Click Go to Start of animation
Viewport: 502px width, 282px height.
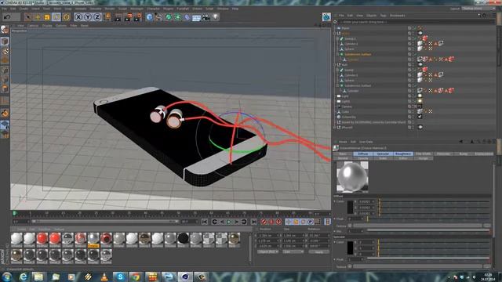(205, 222)
